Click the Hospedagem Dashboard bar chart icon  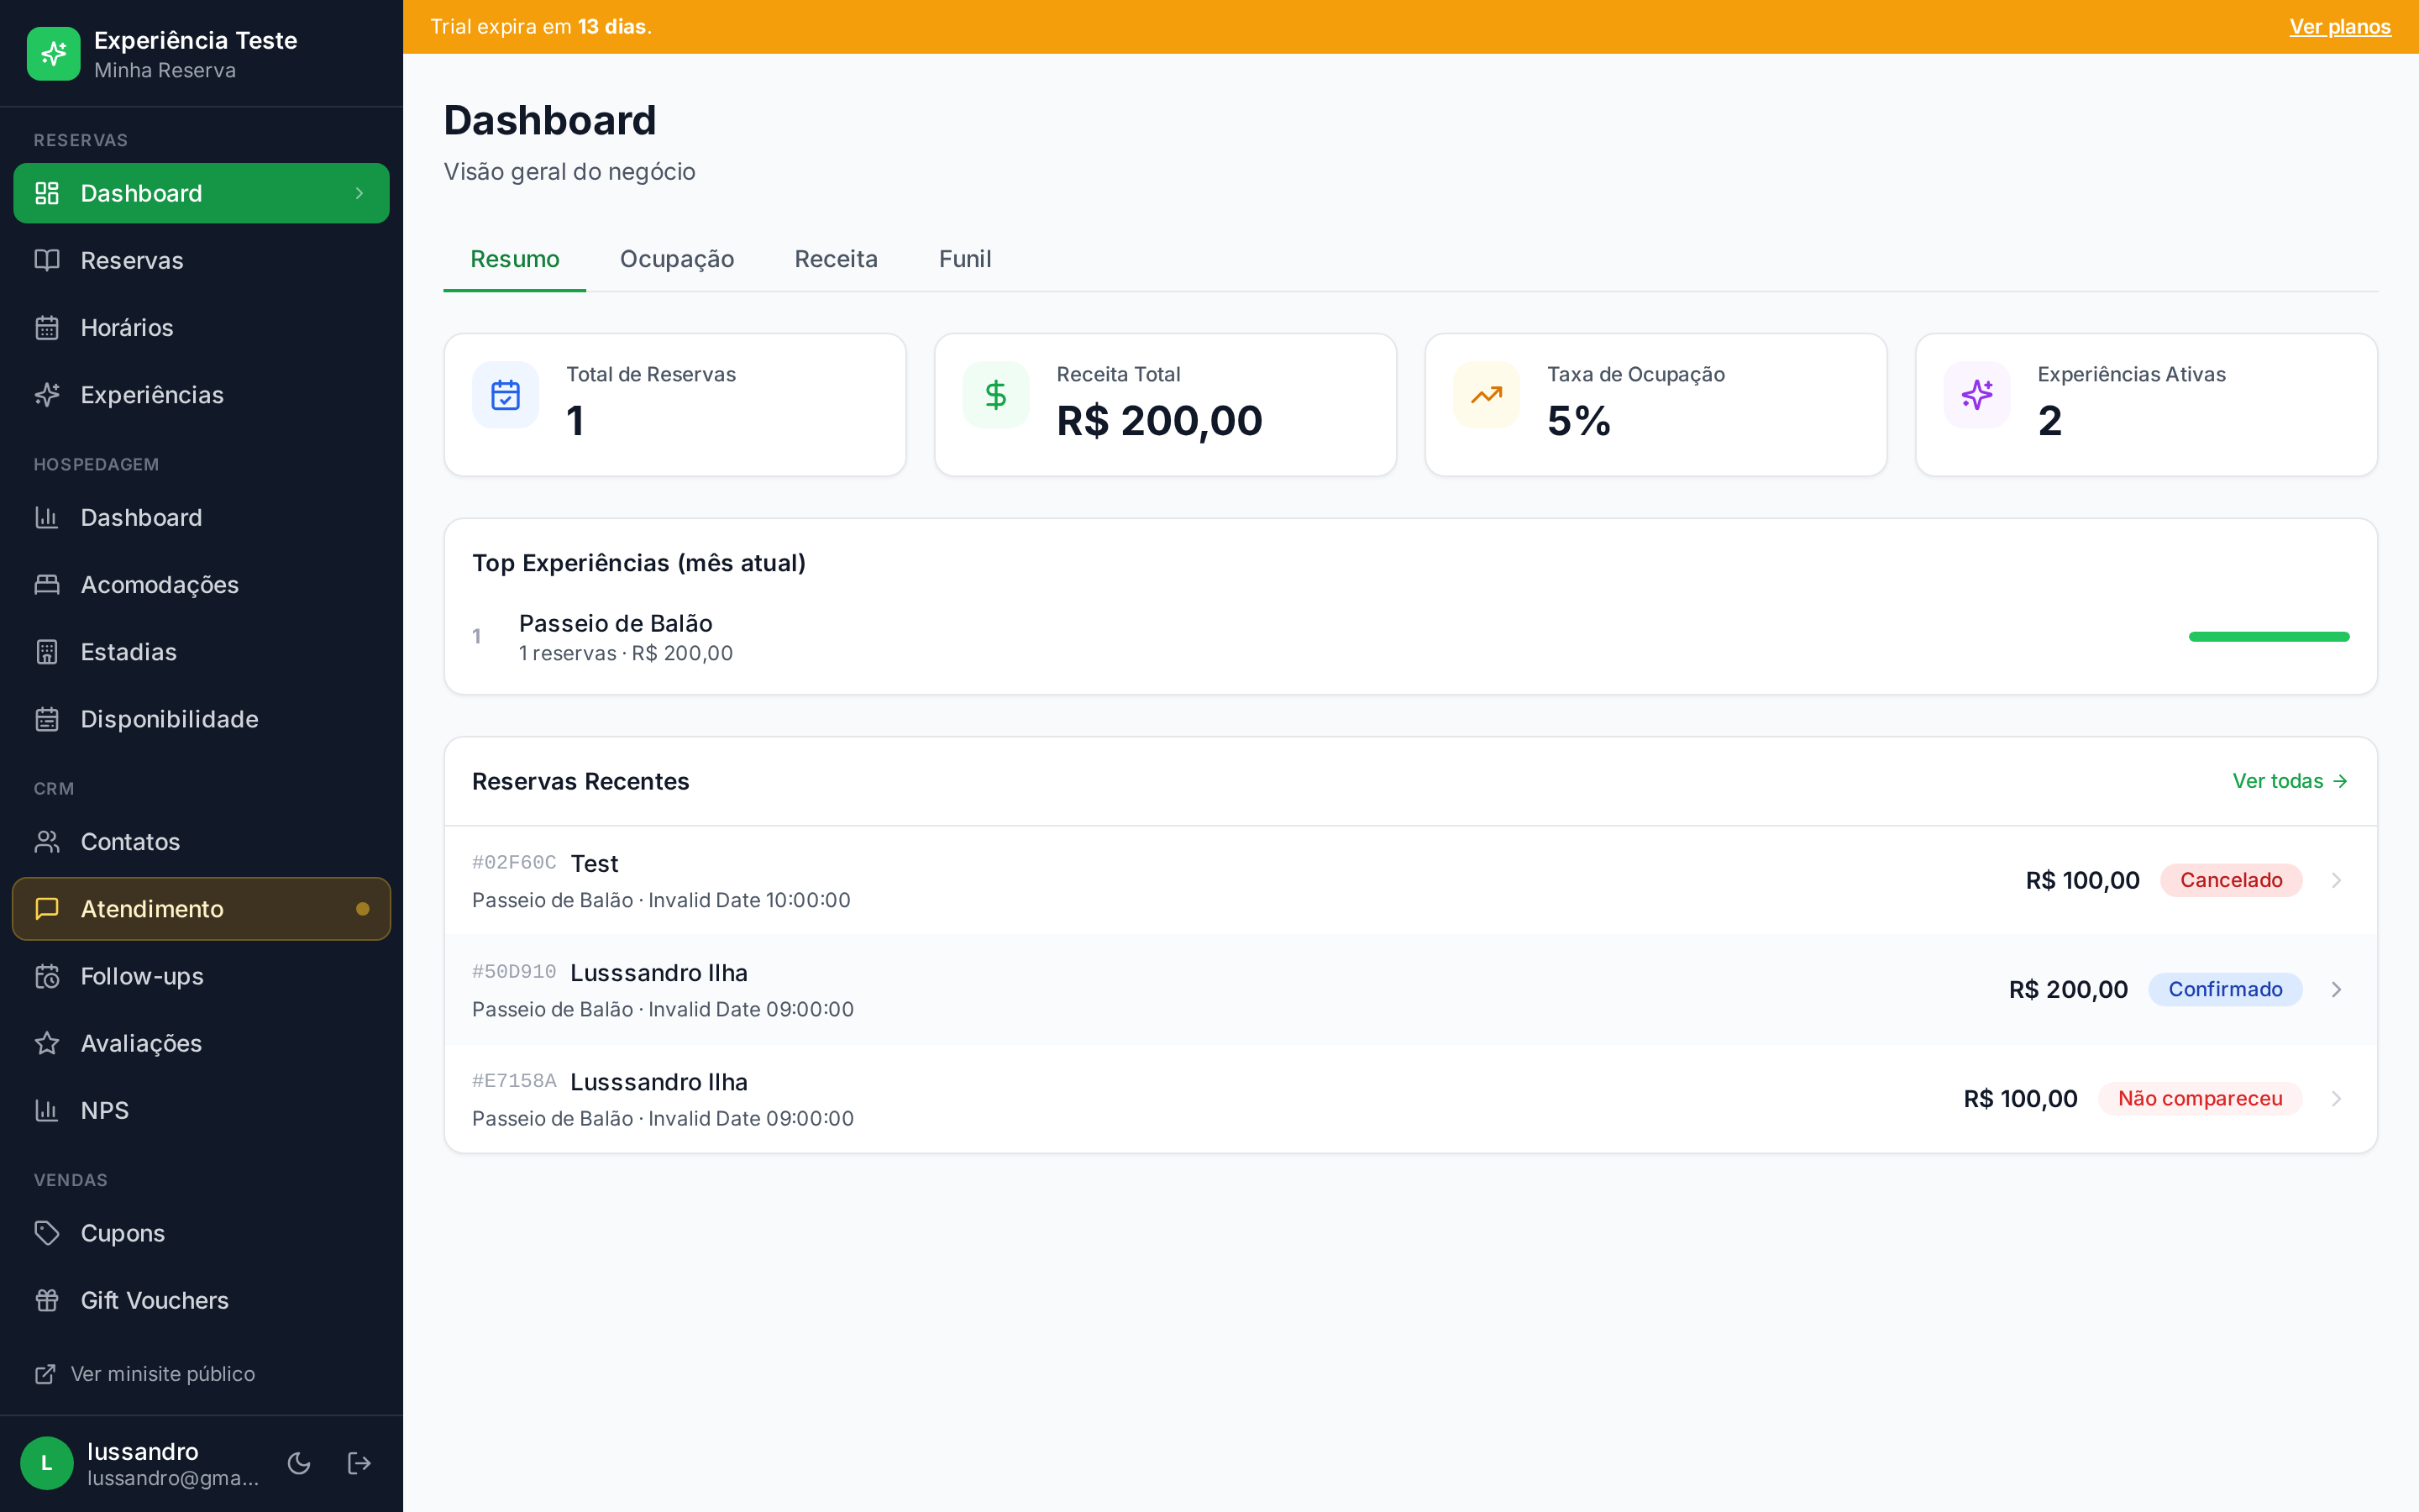47,517
